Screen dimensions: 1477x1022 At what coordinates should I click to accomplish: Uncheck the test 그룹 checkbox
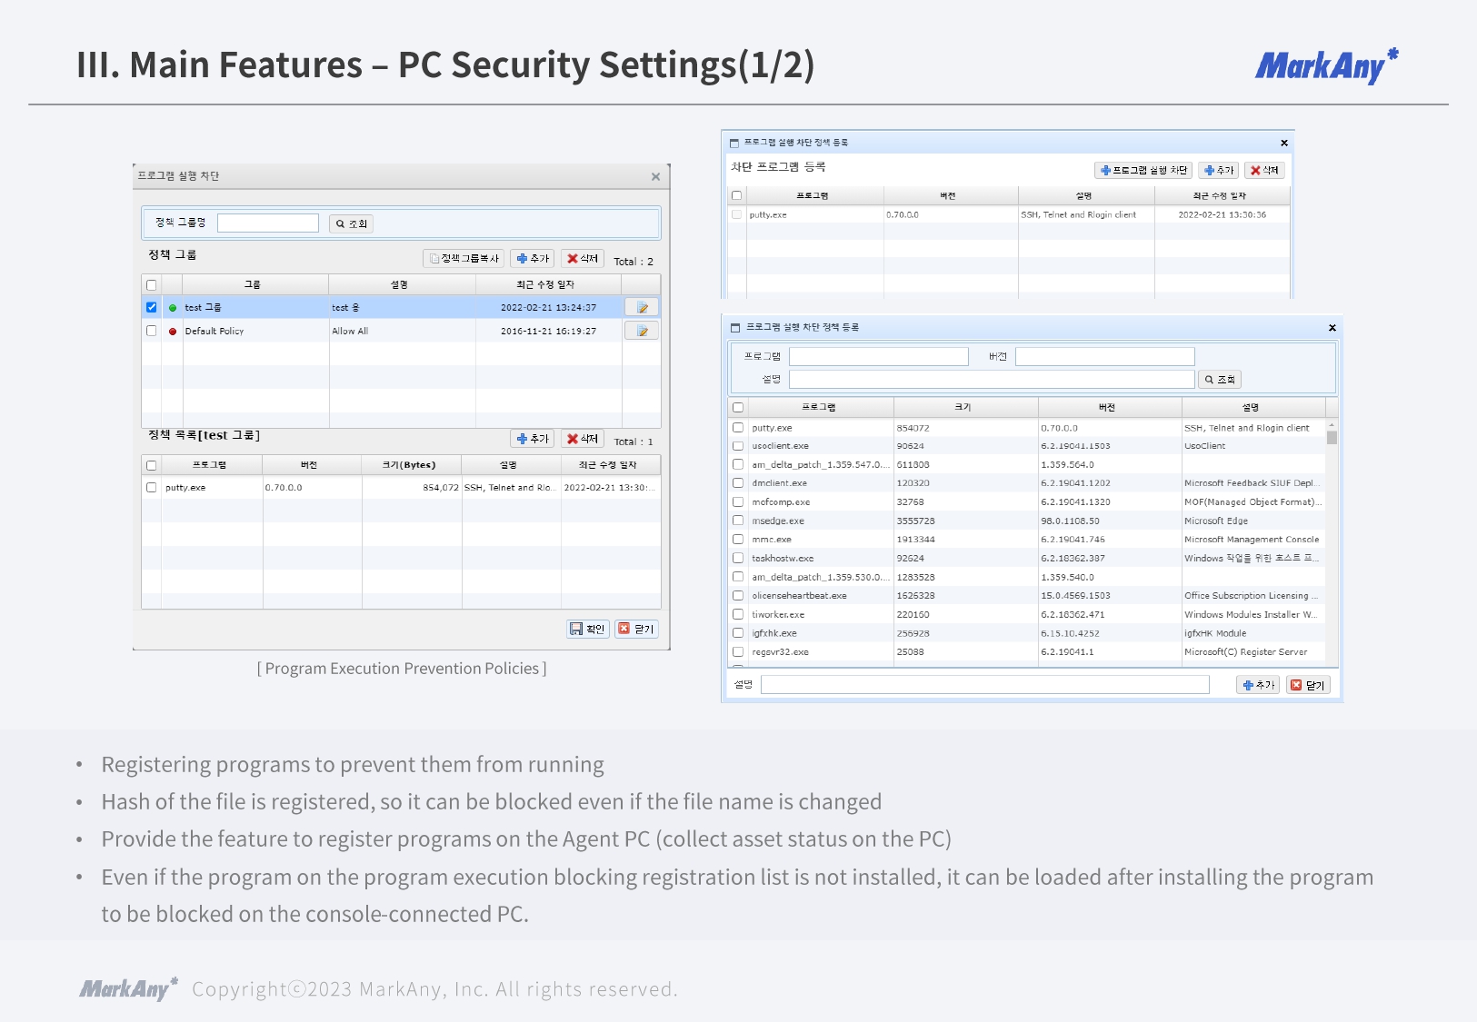tap(152, 308)
